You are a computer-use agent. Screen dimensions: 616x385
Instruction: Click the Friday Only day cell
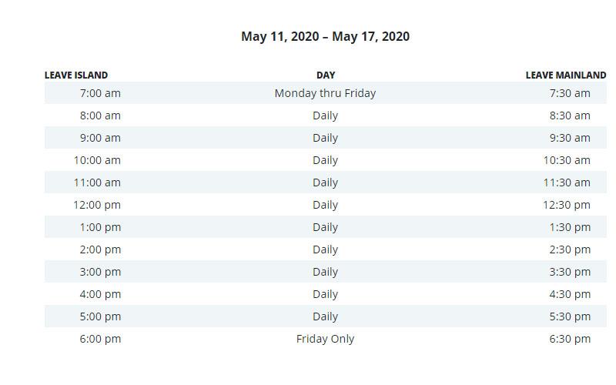click(325, 339)
